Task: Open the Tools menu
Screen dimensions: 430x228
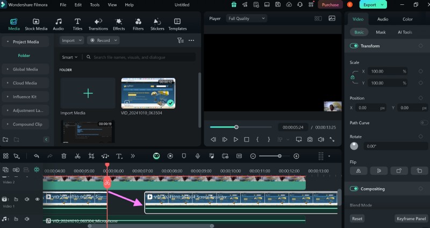Action: pos(95,5)
